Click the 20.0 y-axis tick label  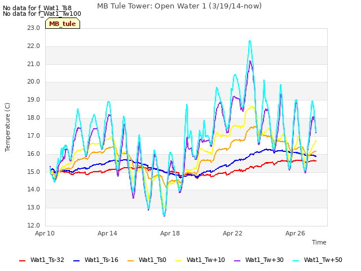34,81
